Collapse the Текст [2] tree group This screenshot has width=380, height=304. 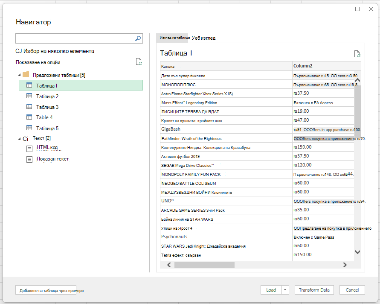pyautogui.click(x=19, y=139)
